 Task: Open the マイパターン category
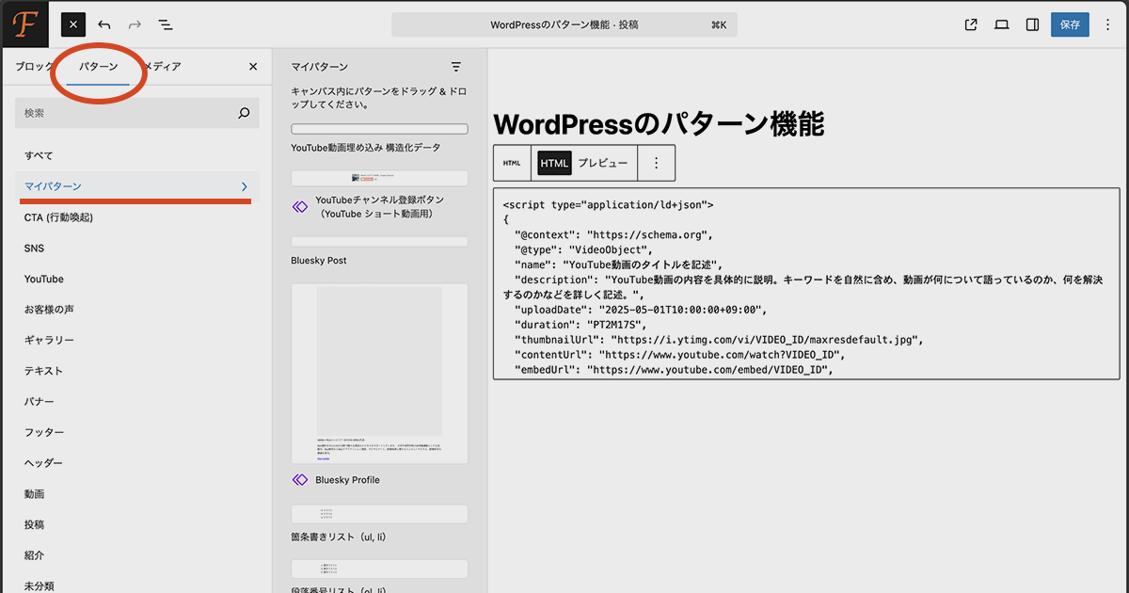[x=137, y=186]
